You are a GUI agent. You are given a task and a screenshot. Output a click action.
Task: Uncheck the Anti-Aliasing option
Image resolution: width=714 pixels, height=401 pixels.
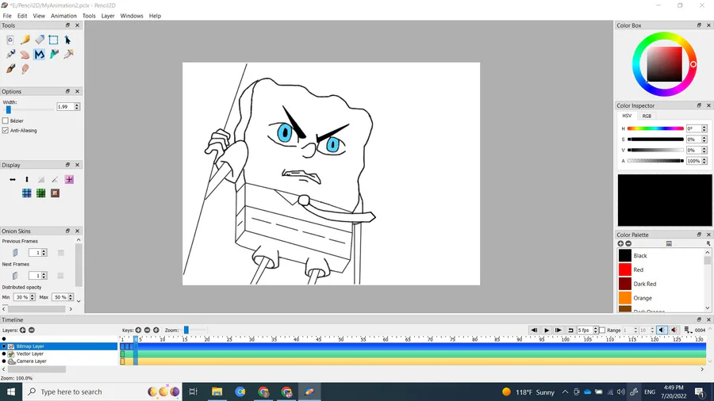point(6,131)
